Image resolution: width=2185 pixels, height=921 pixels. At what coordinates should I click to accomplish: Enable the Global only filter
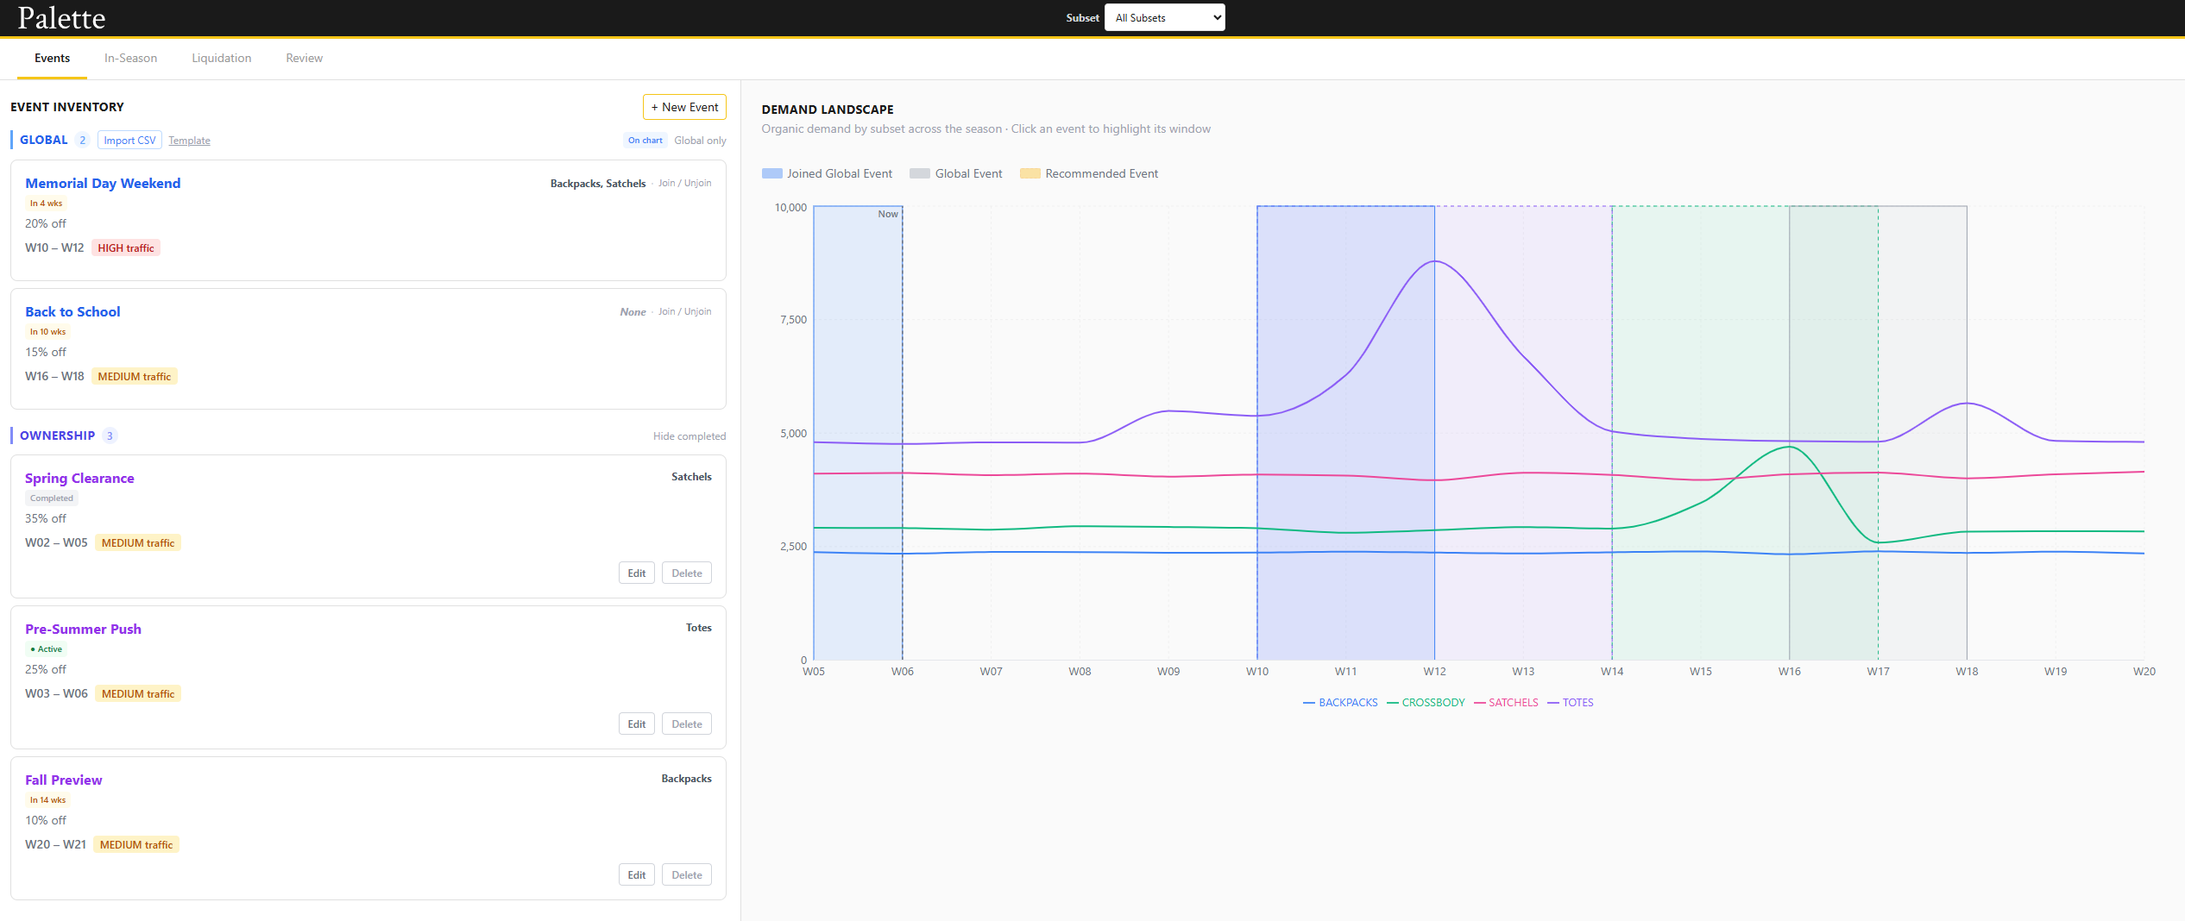tap(700, 140)
